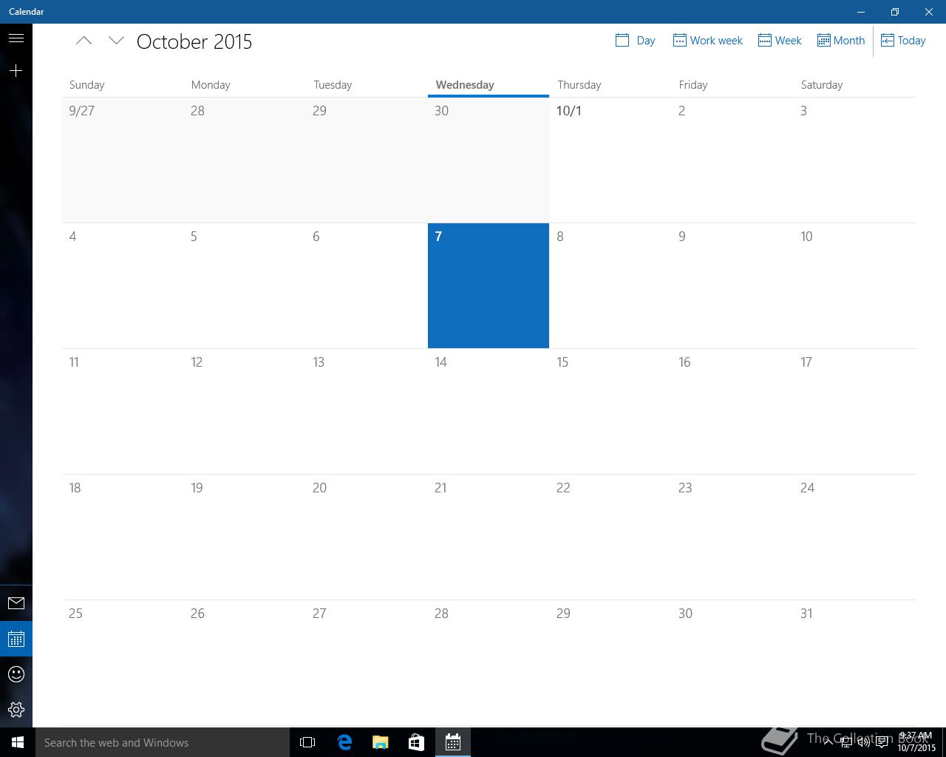
Task: Click the Calendar app taskbar icon
Action: pyautogui.click(x=453, y=742)
